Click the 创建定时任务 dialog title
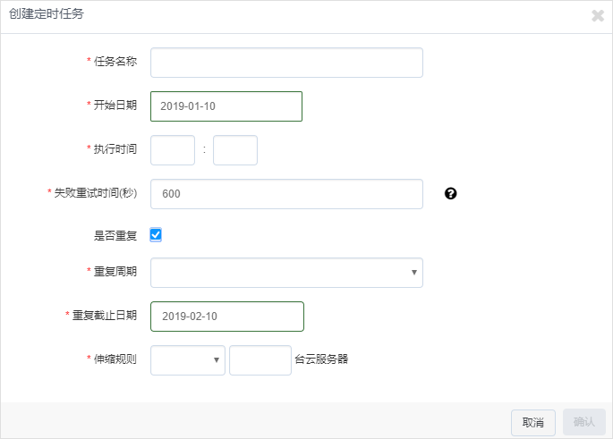Image resolution: width=613 pixels, height=439 pixels. click(47, 14)
